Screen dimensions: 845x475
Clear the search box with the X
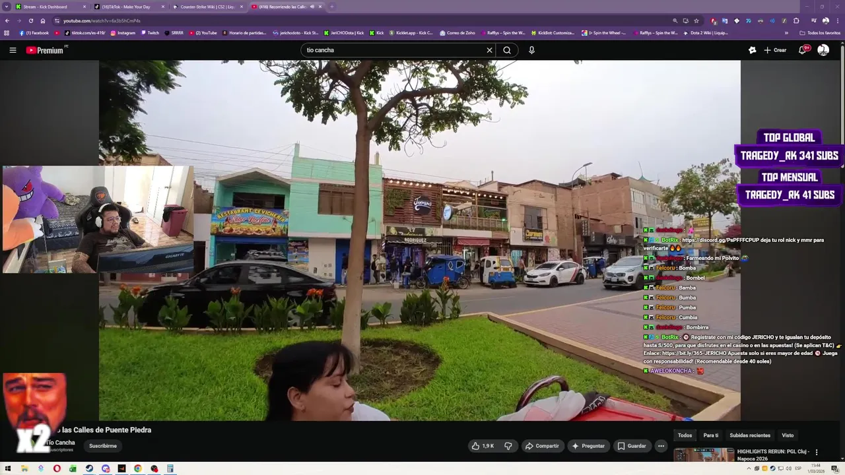489,50
